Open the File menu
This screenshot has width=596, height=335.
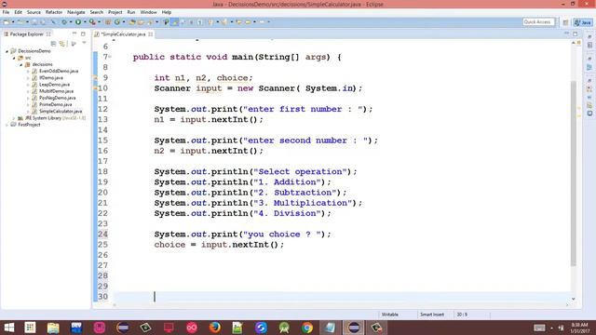(6, 12)
